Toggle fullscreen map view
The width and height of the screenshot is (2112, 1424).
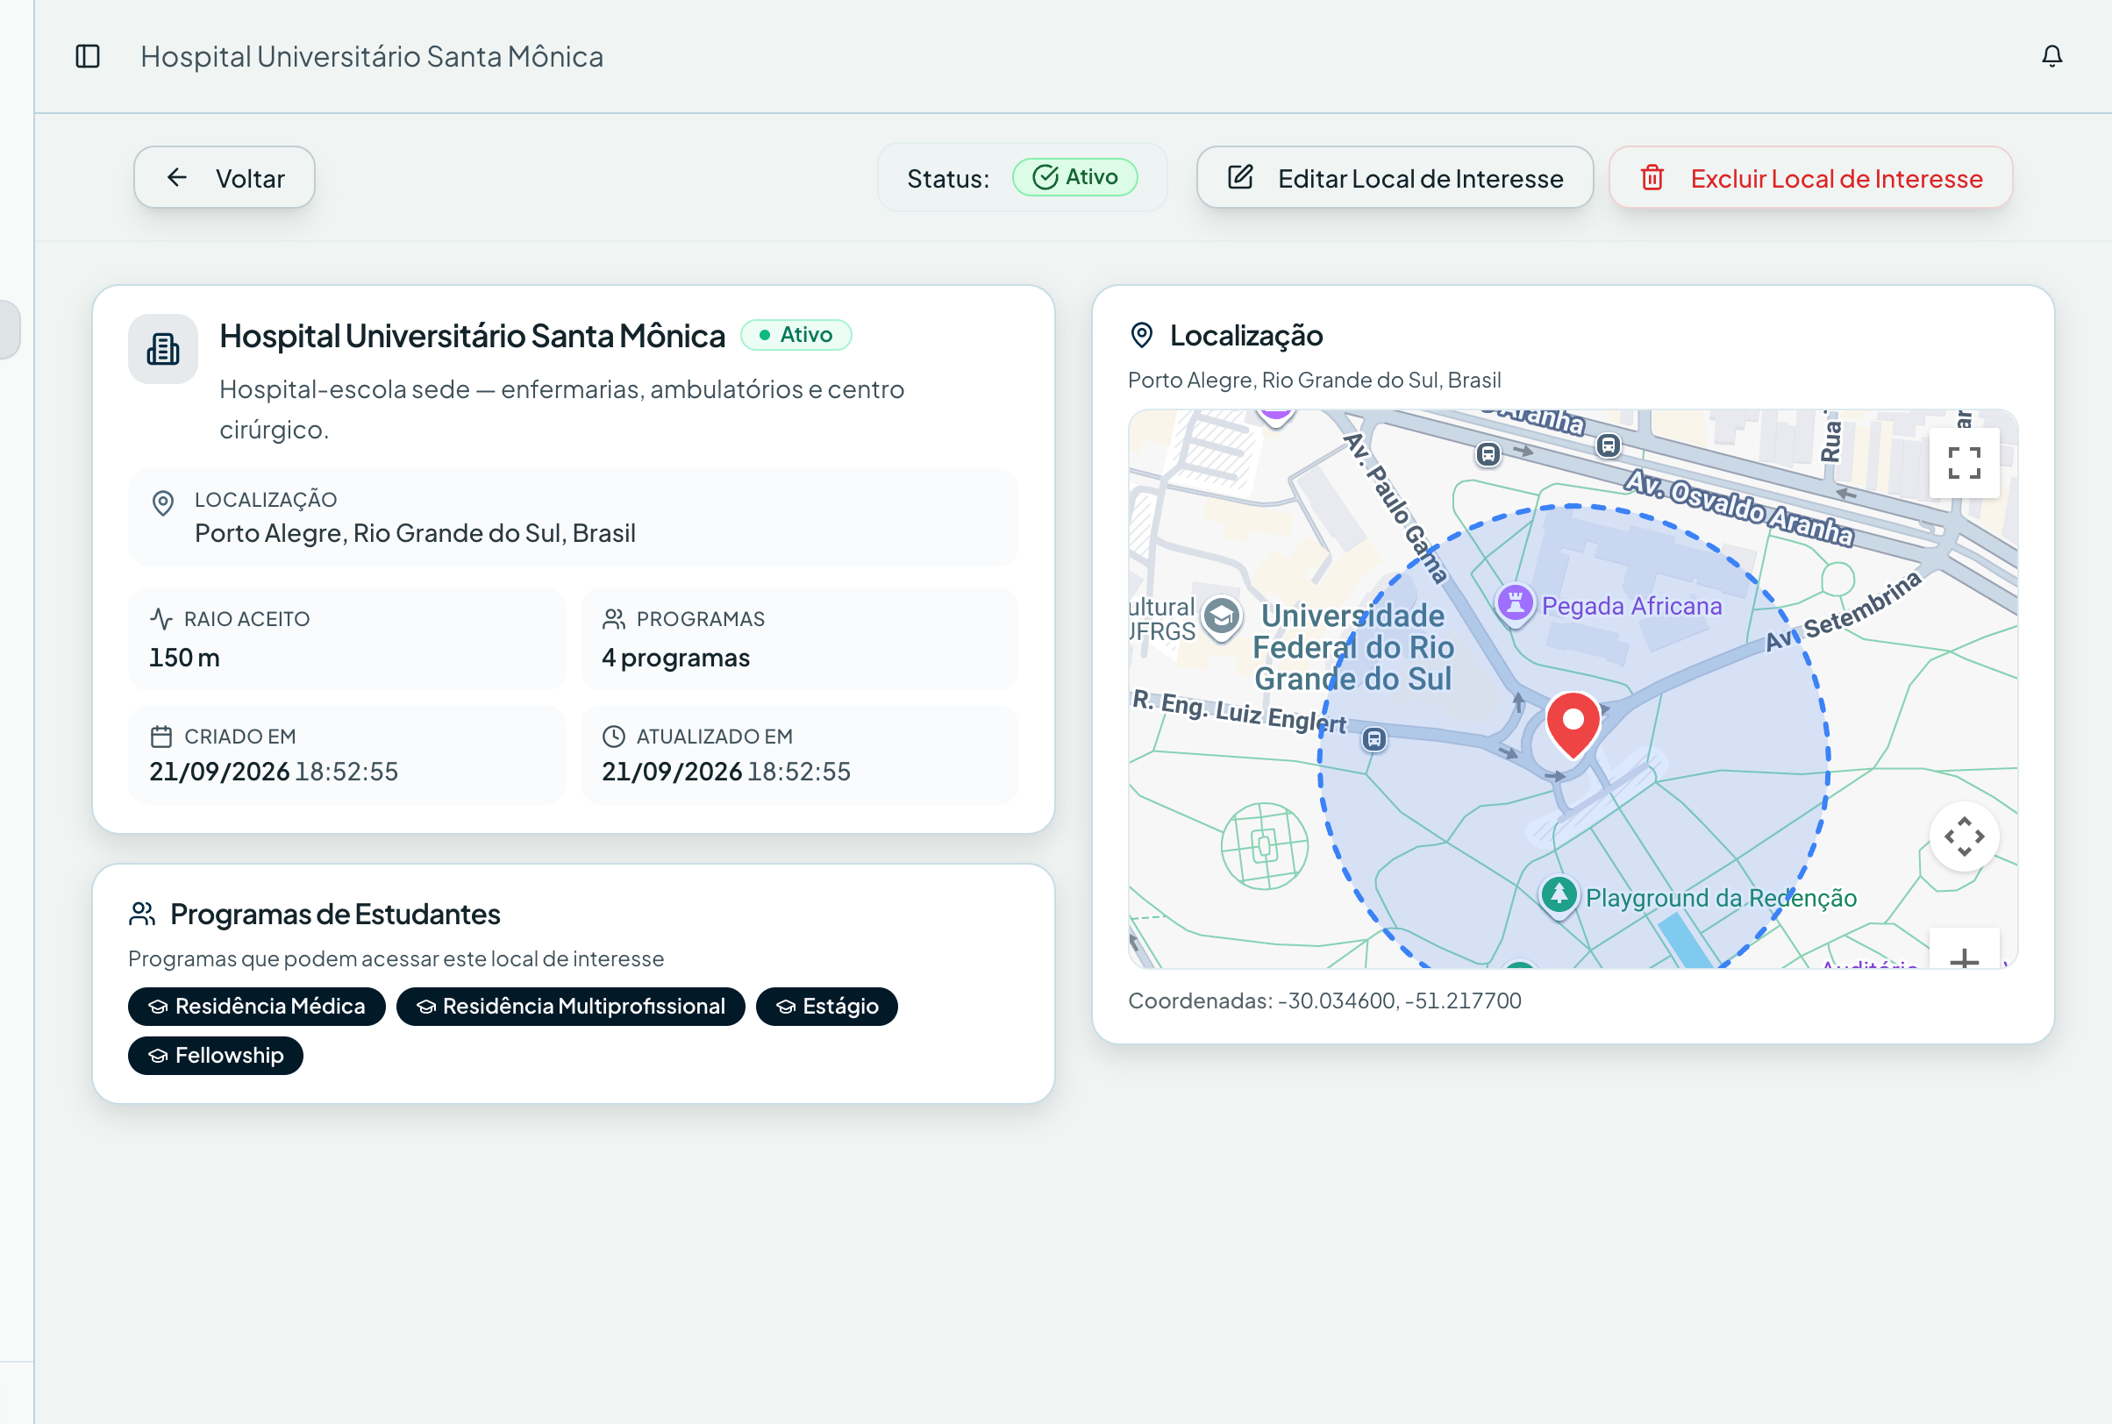tap(1964, 463)
